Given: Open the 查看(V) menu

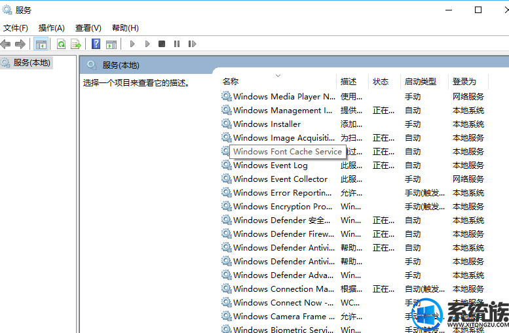Looking at the screenshot, I should (x=88, y=28).
